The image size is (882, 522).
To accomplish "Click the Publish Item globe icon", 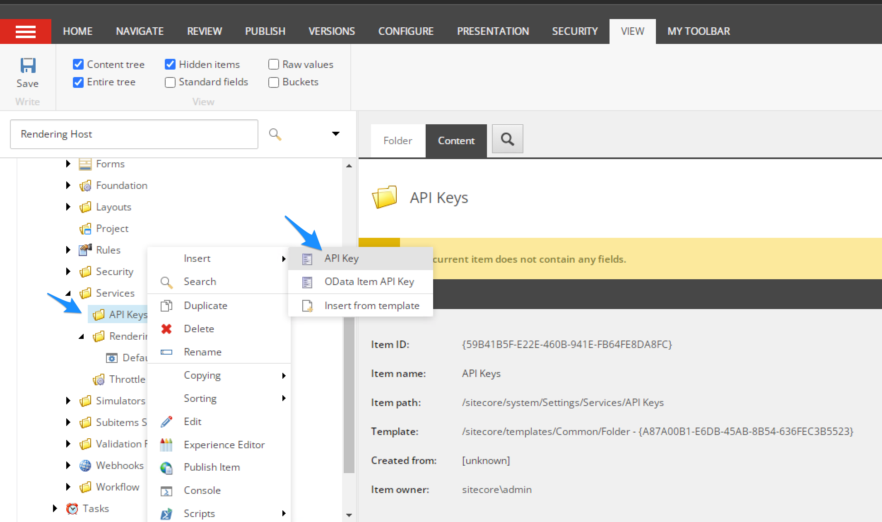I will [166, 468].
